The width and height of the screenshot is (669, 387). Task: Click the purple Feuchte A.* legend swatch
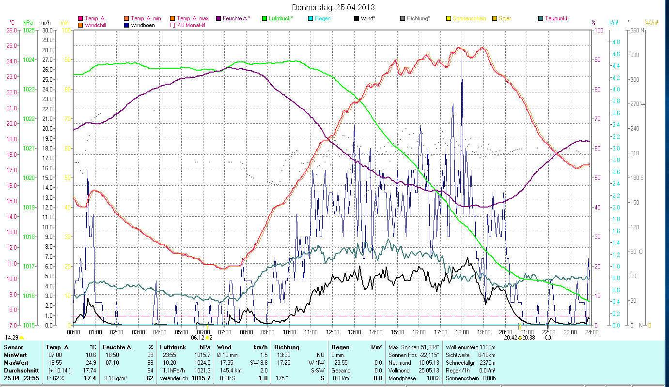coord(218,18)
